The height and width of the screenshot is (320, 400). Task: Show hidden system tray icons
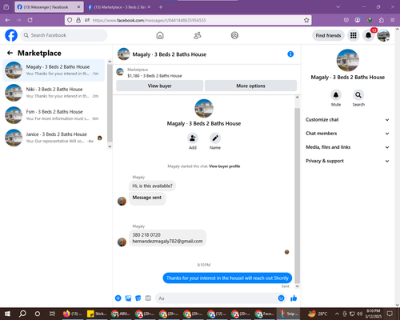coord(337,314)
